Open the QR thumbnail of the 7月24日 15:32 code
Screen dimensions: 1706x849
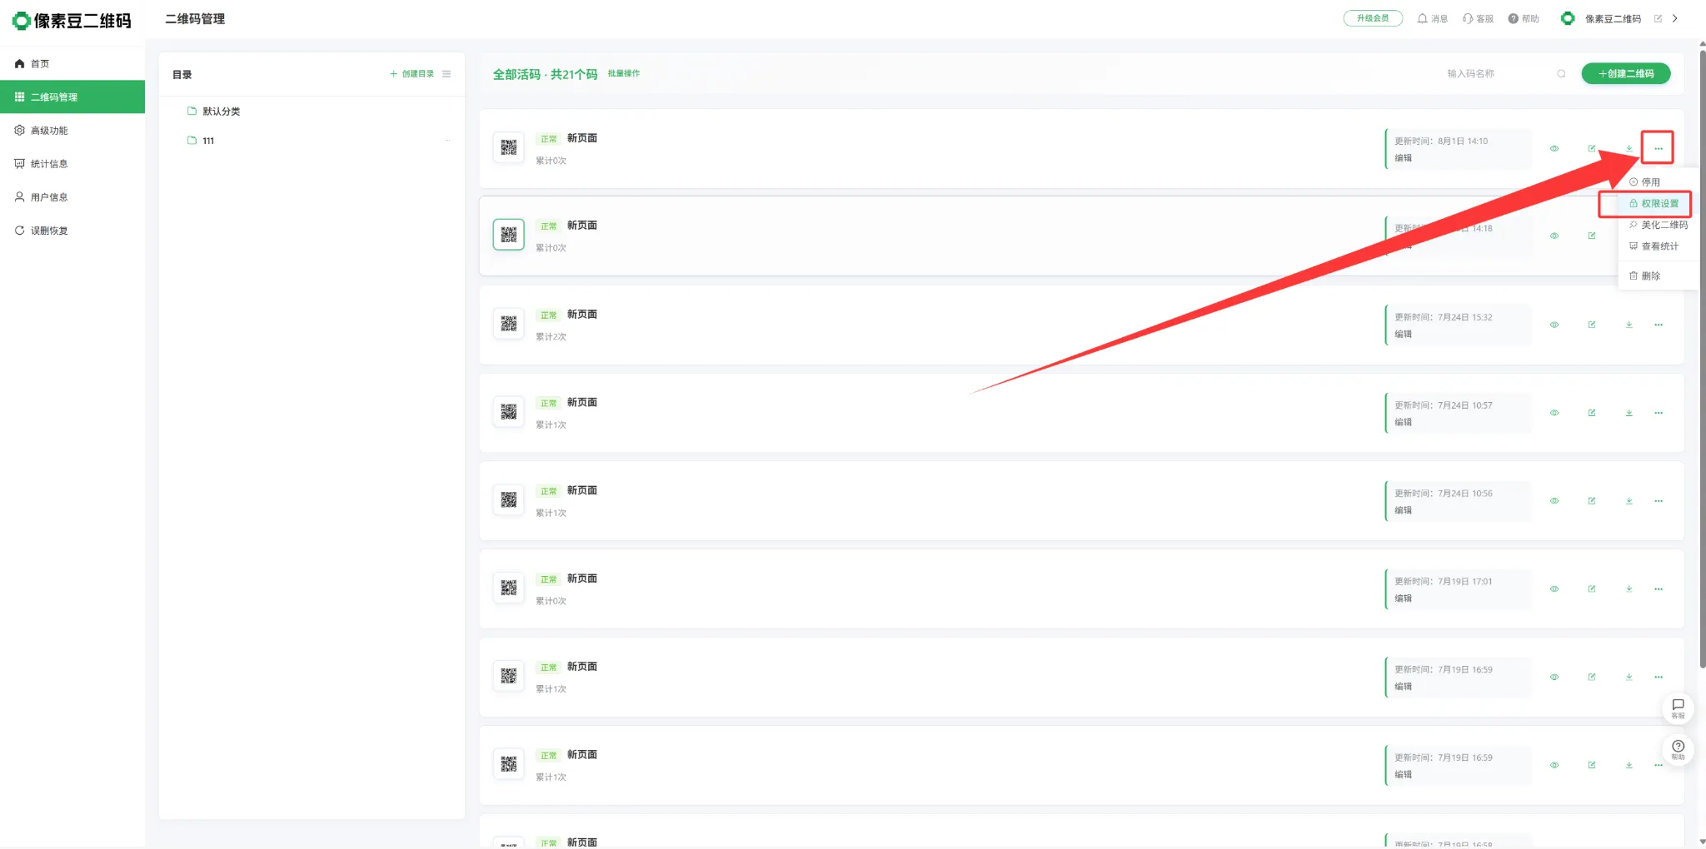[x=509, y=324]
